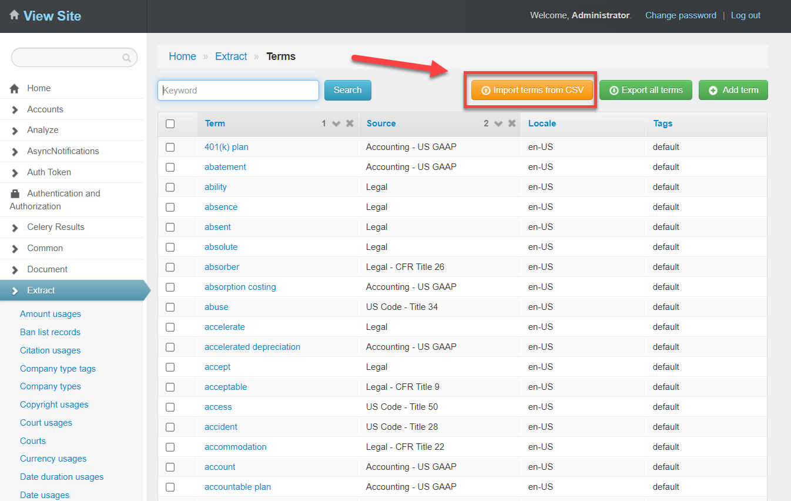Image resolution: width=791 pixels, height=501 pixels.
Task: Tick the checkbox for ability row
Action: 170,187
